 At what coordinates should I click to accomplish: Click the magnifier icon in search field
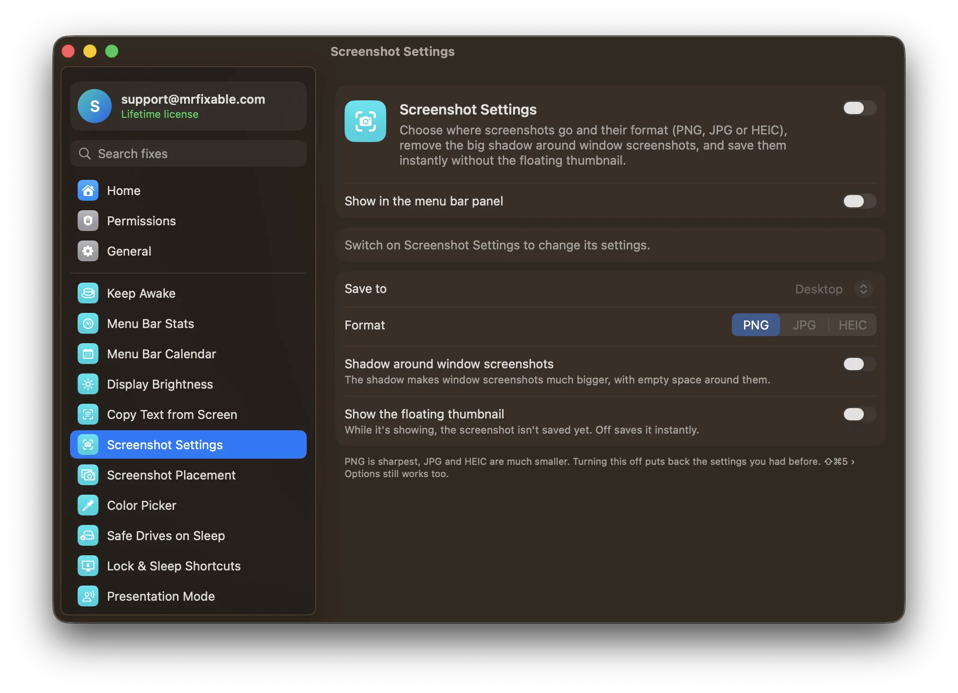85,153
